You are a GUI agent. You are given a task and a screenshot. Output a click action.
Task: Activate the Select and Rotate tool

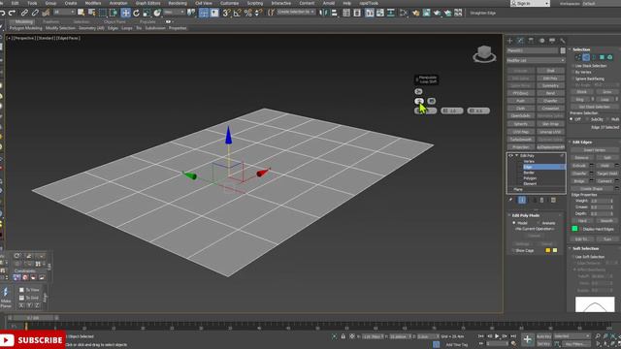(x=136, y=13)
